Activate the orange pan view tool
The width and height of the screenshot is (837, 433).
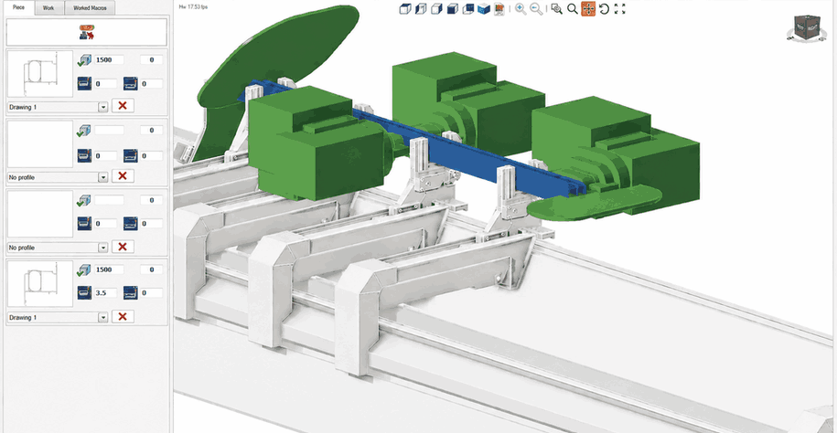tap(588, 8)
